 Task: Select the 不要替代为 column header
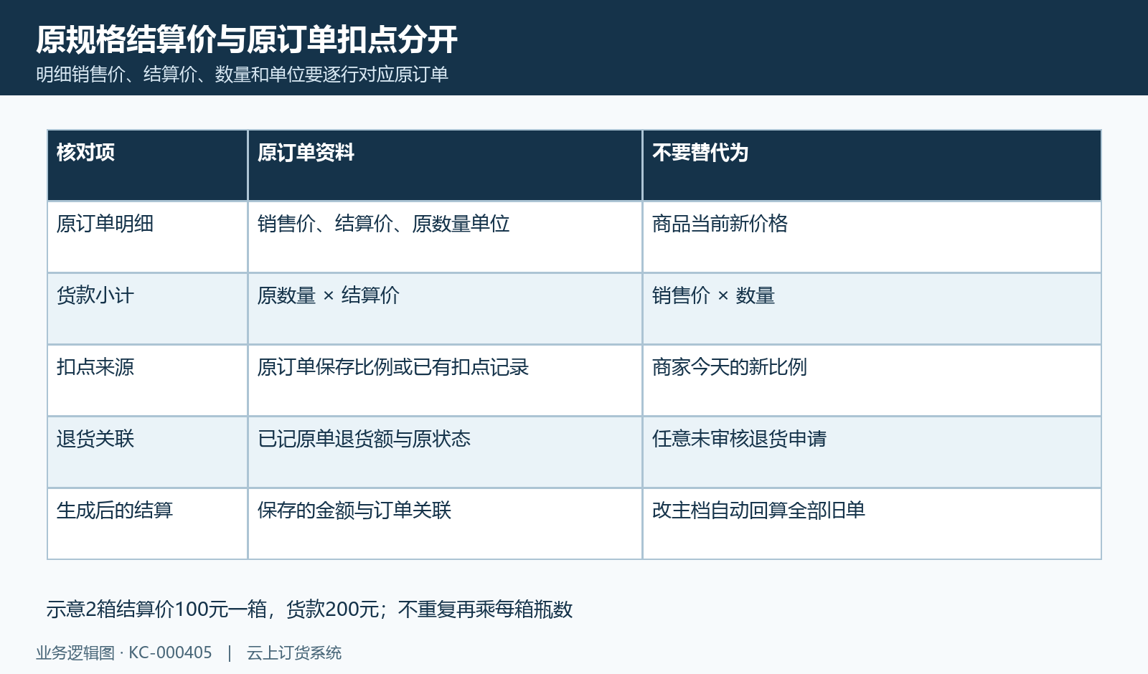872,166
